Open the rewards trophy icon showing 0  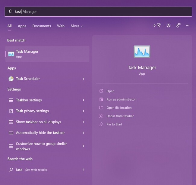point(157,25)
